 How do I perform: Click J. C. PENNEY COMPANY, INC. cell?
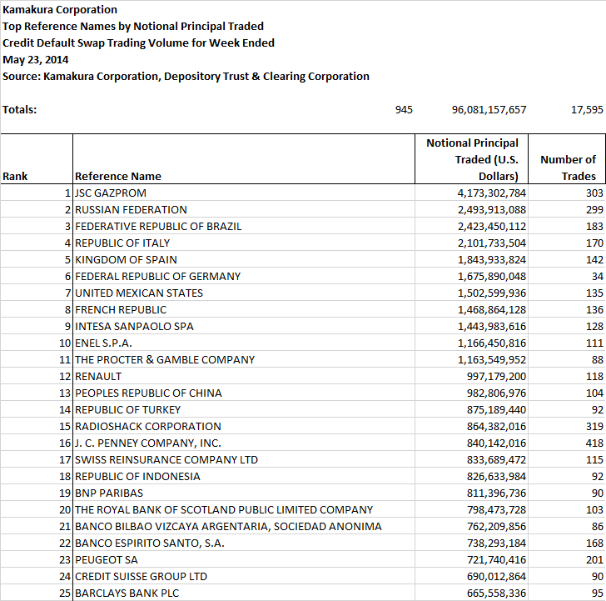(x=244, y=443)
